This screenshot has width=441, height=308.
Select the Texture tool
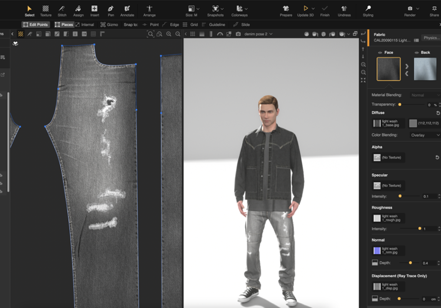click(45, 11)
